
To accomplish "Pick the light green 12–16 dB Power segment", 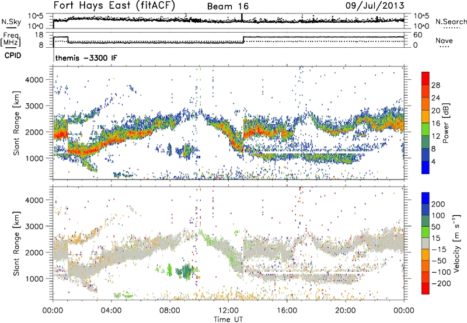I will click(x=426, y=129).
